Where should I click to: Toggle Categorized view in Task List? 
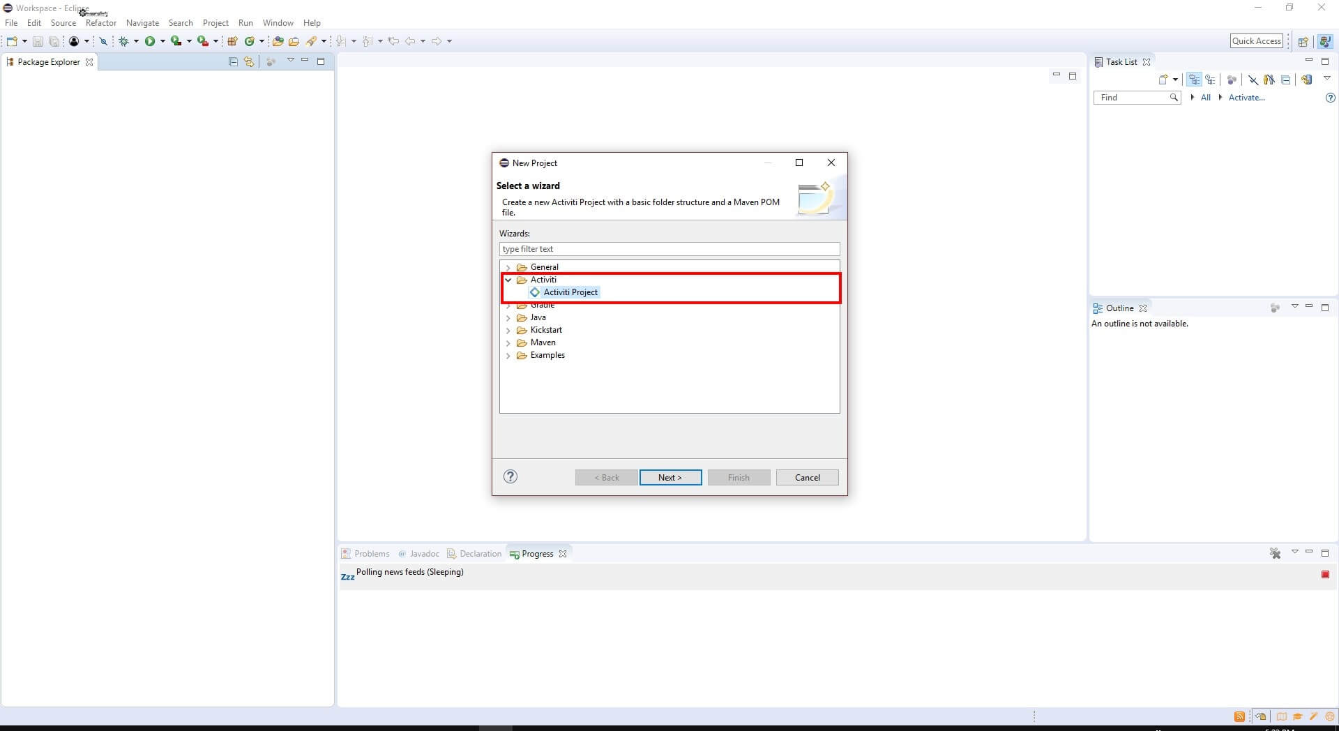tap(1194, 80)
